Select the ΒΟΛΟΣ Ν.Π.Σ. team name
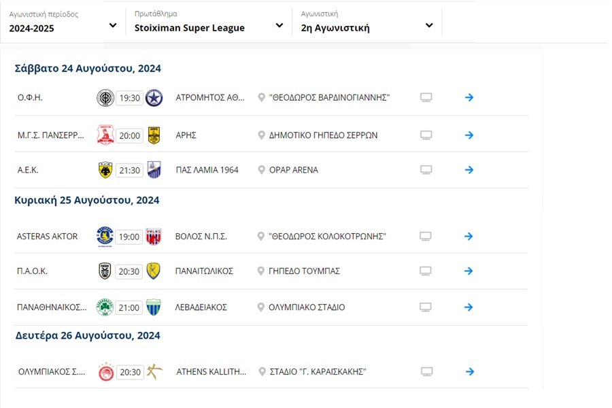612x408 pixels. (x=201, y=237)
